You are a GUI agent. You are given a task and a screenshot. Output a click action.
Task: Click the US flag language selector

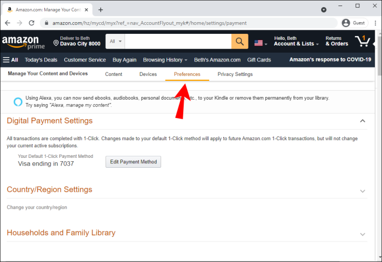click(x=261, y=43)
